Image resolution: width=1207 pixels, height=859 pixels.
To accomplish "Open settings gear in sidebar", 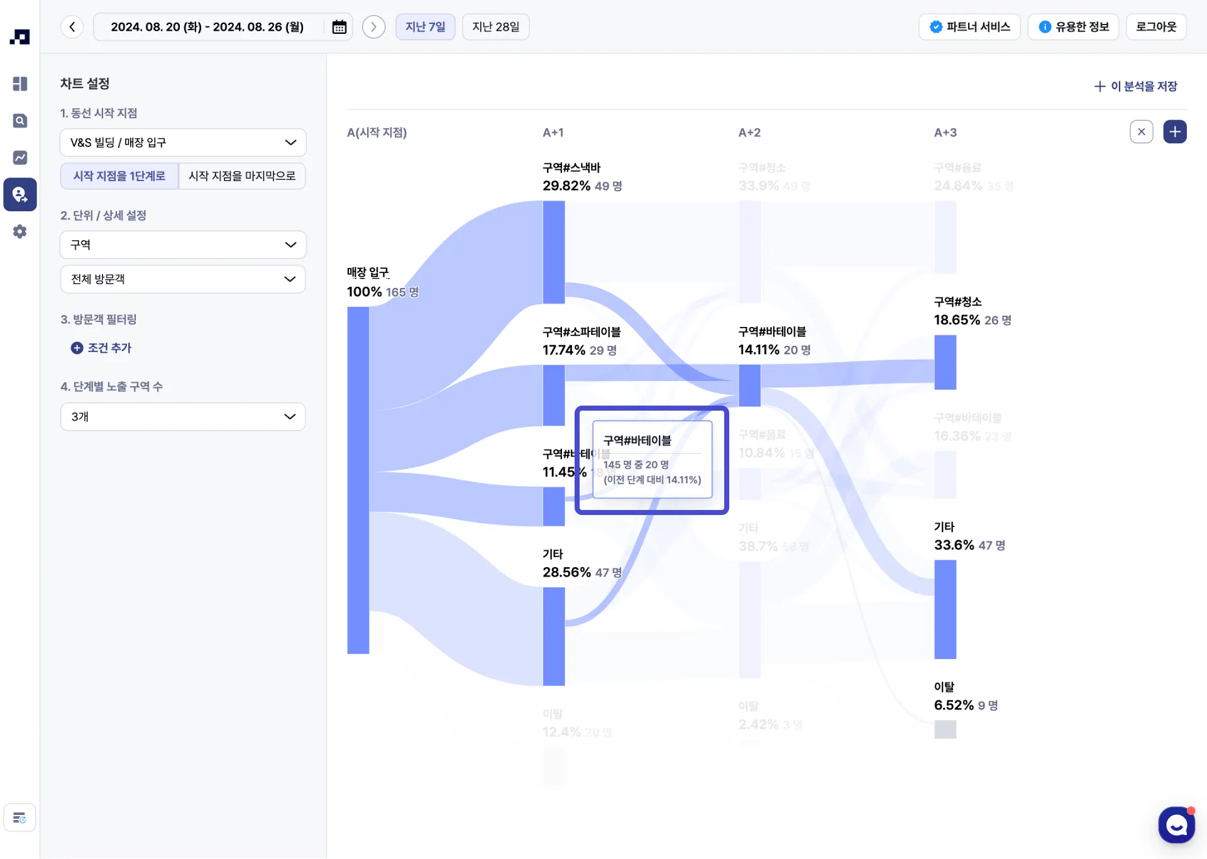I will pyautogui.click(x=20, y=231).
